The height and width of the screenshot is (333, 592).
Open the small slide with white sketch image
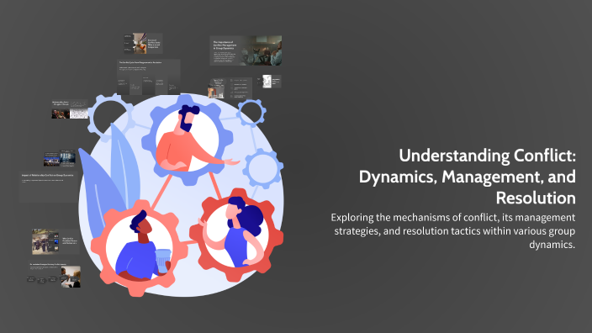coord(269,82)
